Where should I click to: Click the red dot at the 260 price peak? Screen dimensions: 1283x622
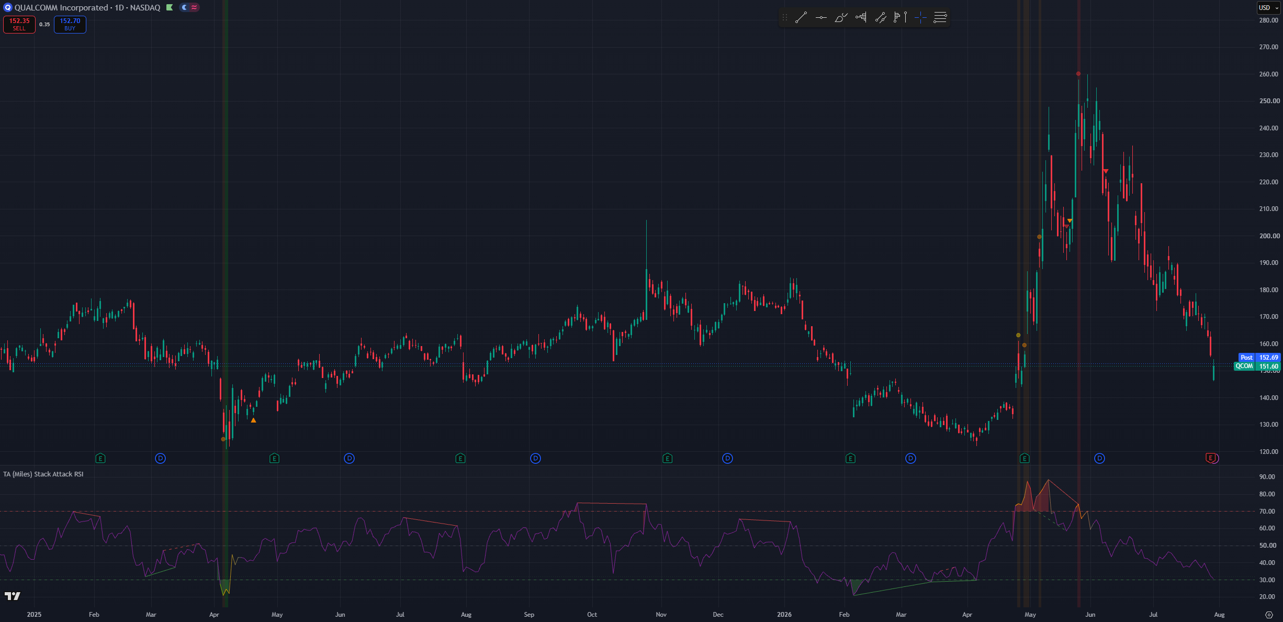1078,74
